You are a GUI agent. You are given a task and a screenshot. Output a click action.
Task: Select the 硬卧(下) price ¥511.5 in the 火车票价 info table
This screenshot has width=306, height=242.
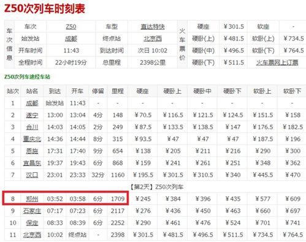coord(234,62)
